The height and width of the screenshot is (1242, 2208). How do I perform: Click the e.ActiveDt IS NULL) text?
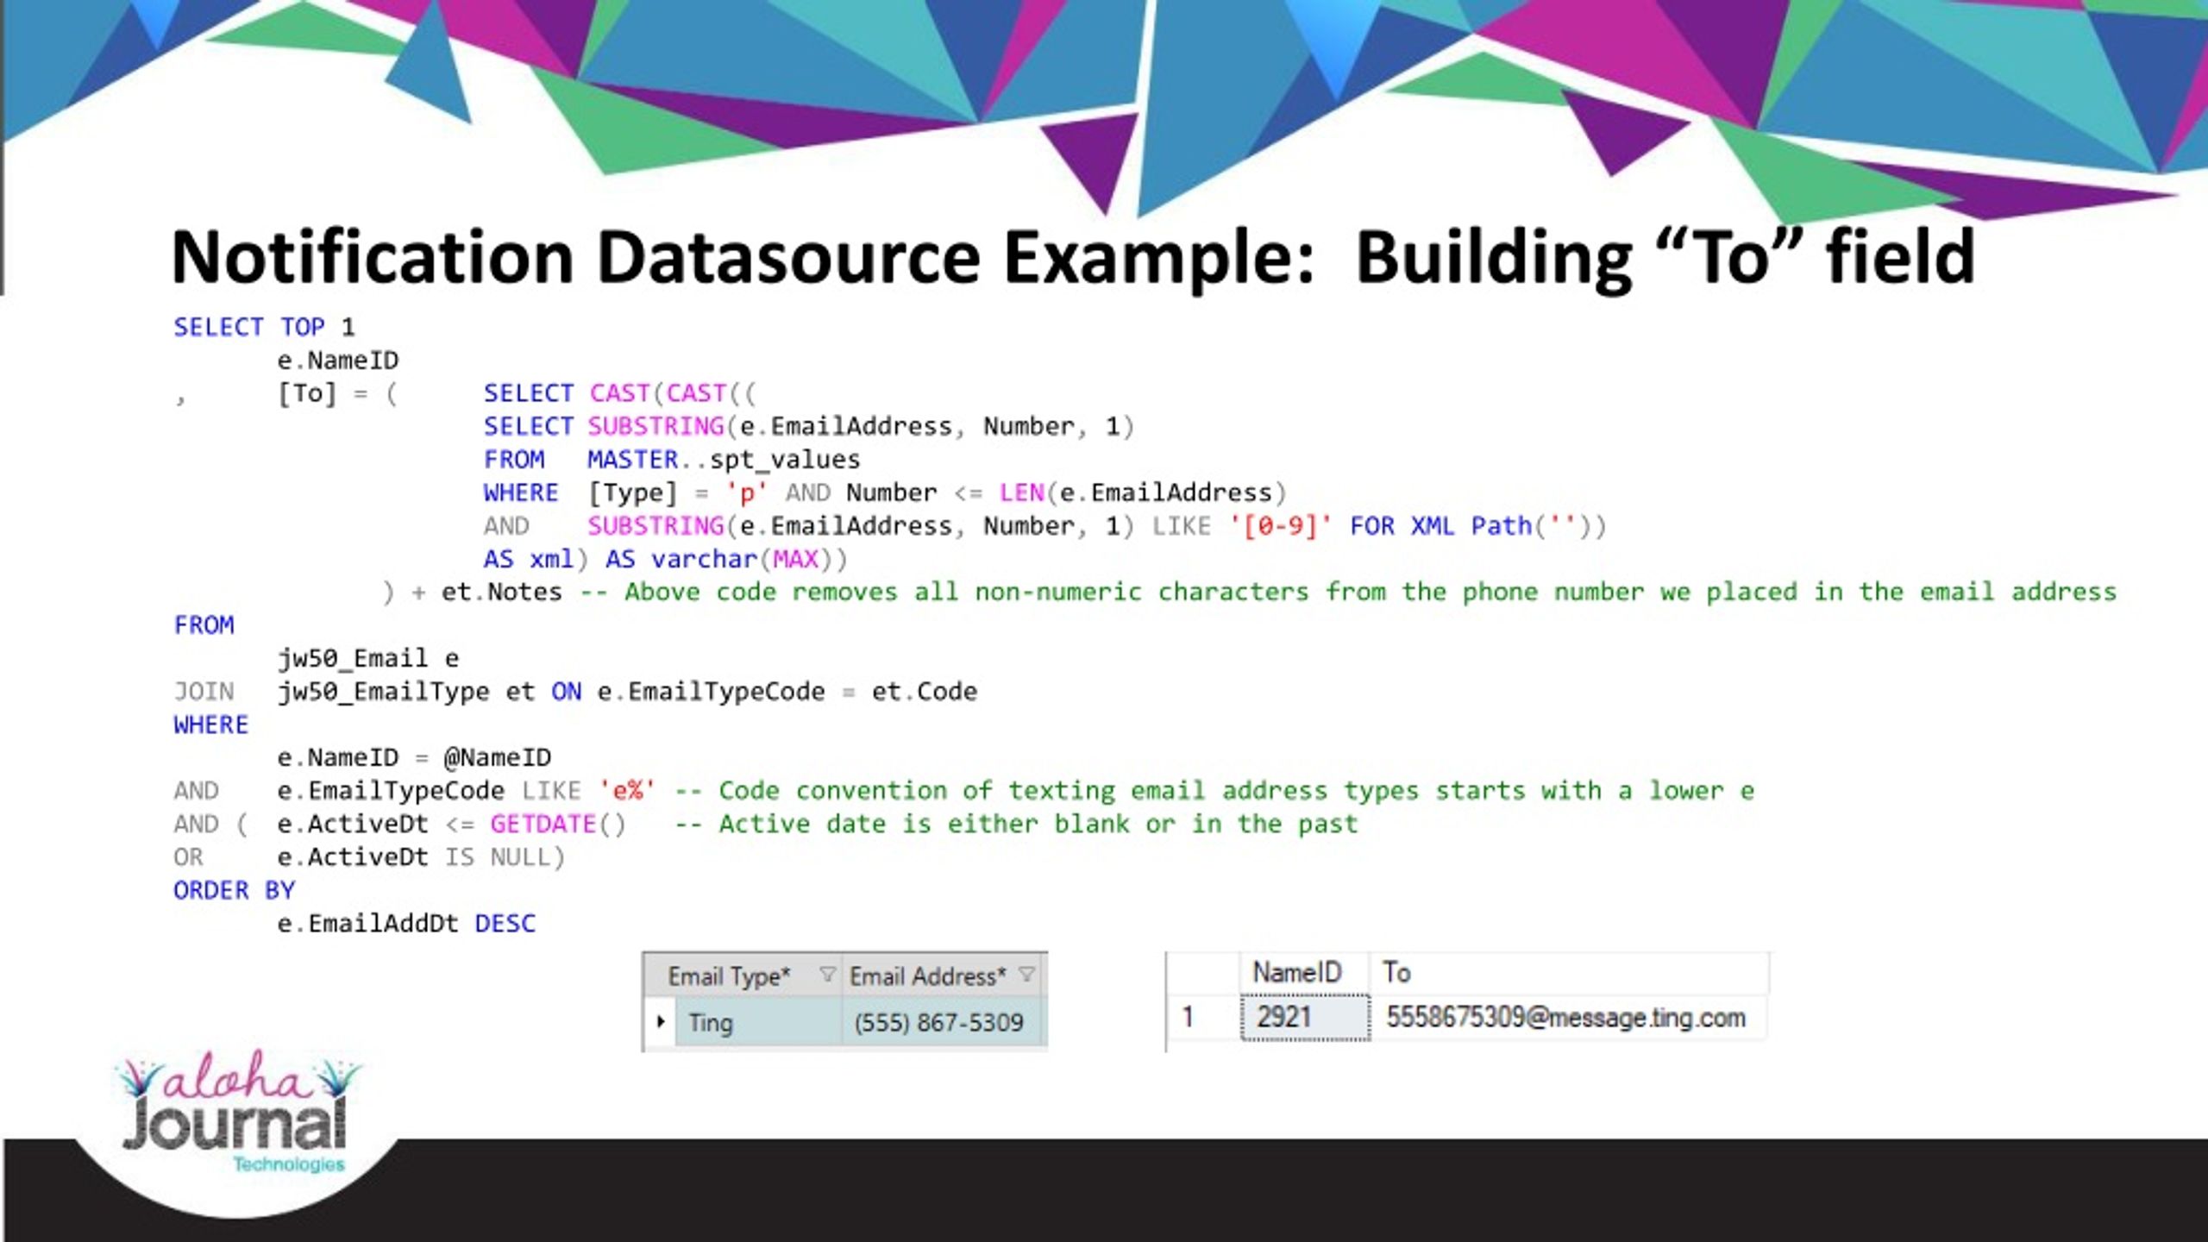tap(421, 857)
